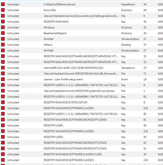Select red icon next to SYSTEM\SETUP key row
Image resolution: width=163 pixels, height=165 pixels.
[x=3, y=102]
